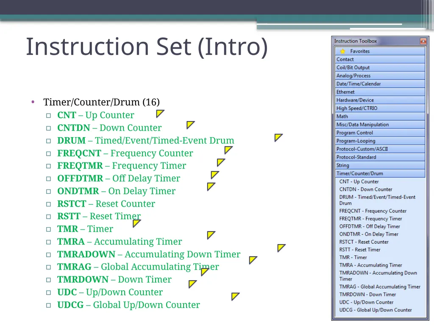Click the 'Timer/Counter/Drum (16)' slide heading
Viewport: 434px width, 325px height.
coord(101,102)
